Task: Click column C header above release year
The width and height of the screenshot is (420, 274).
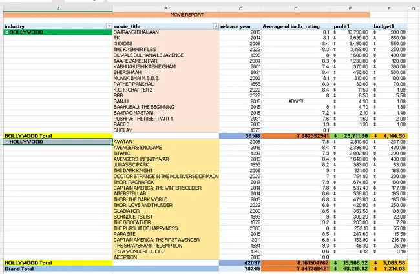Action: point(240,8)
